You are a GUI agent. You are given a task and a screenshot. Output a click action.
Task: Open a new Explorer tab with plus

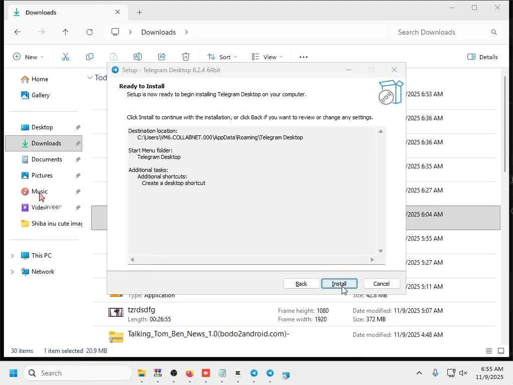point(139,13)
